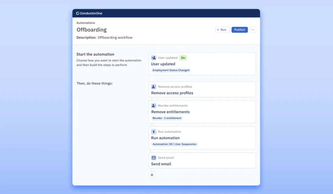Click the User updated trigger icon
Screen dimensions: 333x194
pos(154,58)
